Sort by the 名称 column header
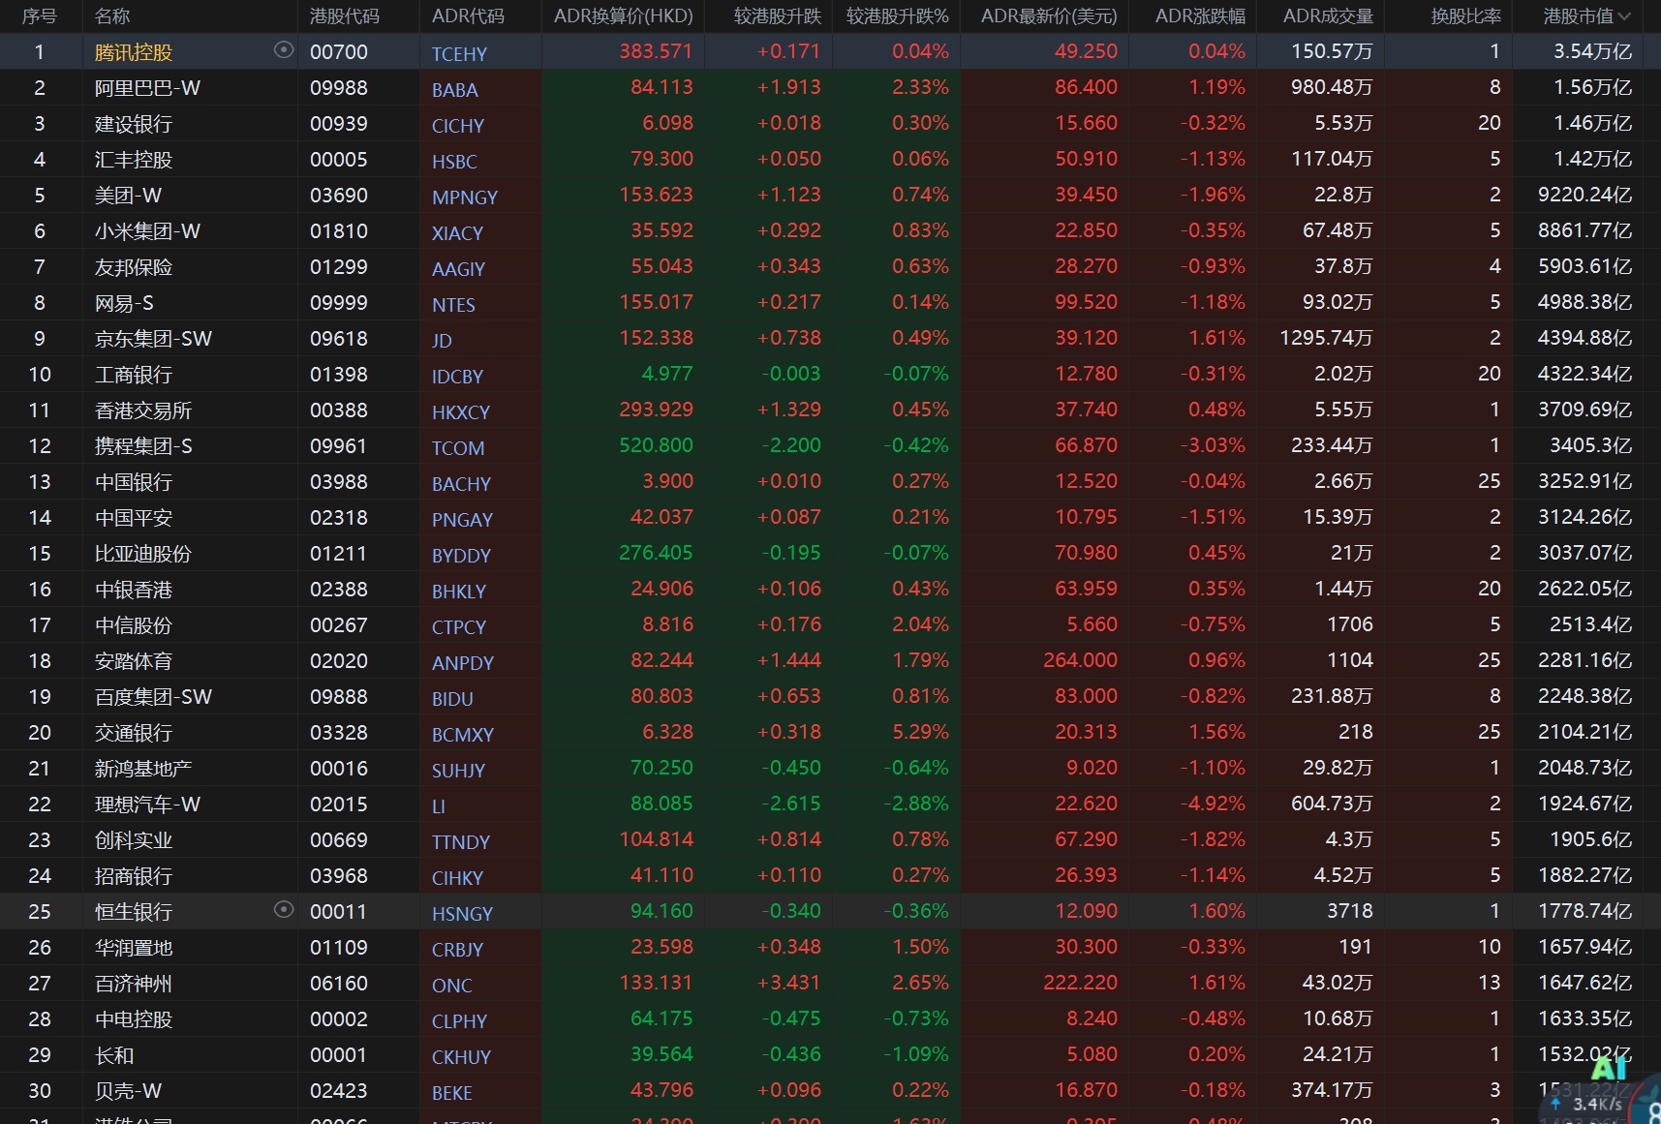The width and height of the screenshot is (1661, 1124). pos(112,16)
